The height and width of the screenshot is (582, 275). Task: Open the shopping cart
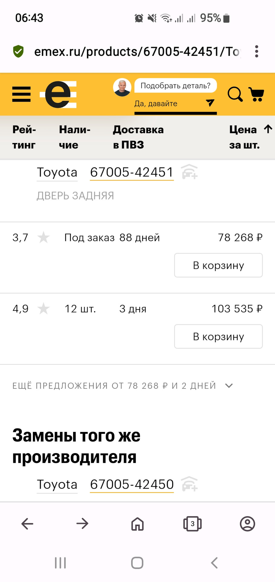coord(256,94)
